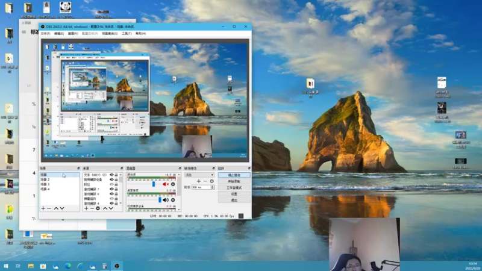The width and height of the screenshot is (482, 271).
Task: Show the 弹幕插件 source
Action: [x=111, y=199]
